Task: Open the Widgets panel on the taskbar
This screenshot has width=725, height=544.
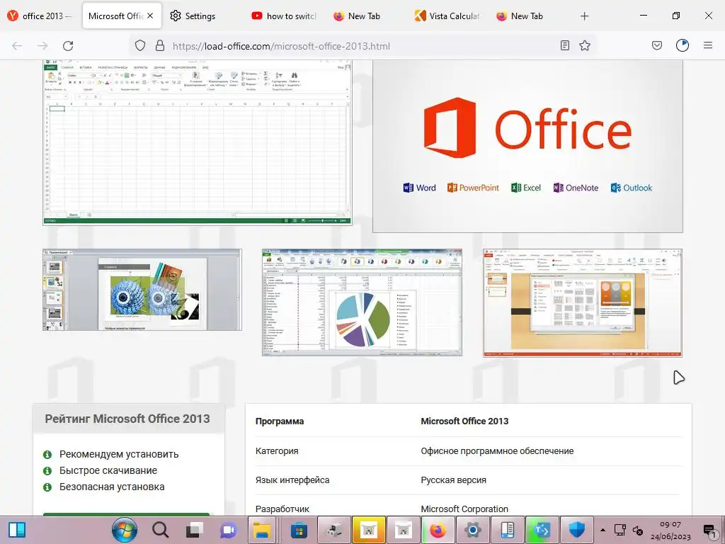Action: click(17, 530)
